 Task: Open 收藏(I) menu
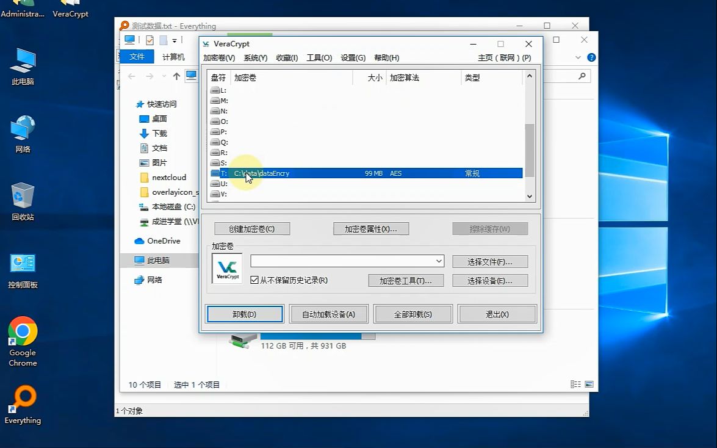287,57
